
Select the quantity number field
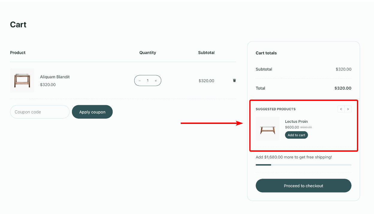[148, 81]
